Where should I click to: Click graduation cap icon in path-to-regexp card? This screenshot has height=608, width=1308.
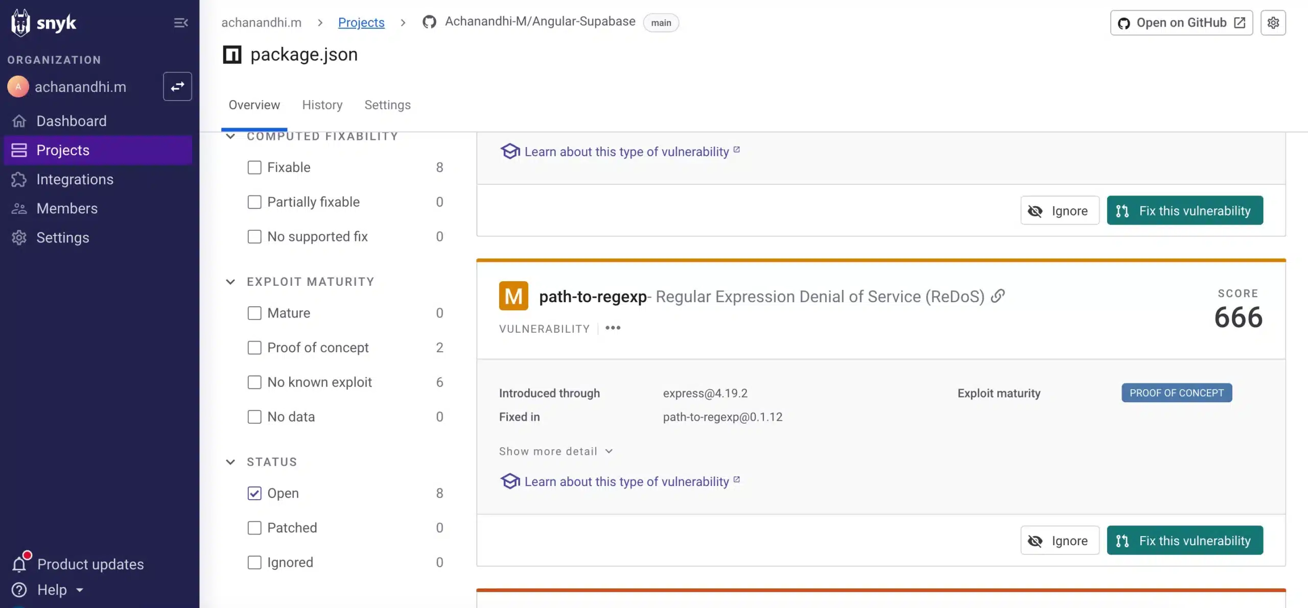tap(510, 481)
